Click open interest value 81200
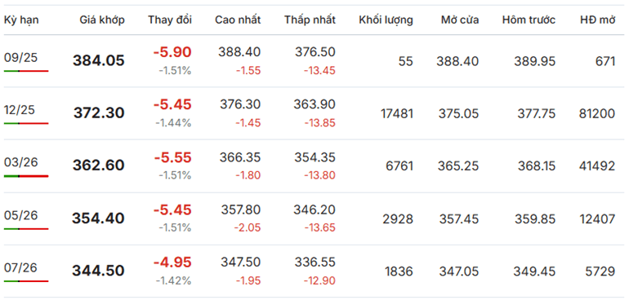This screenshot has height=300, width=629. [597, 114]
